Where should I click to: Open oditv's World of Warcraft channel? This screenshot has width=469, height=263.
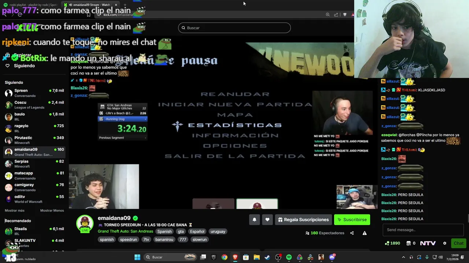tap(34, 199)
